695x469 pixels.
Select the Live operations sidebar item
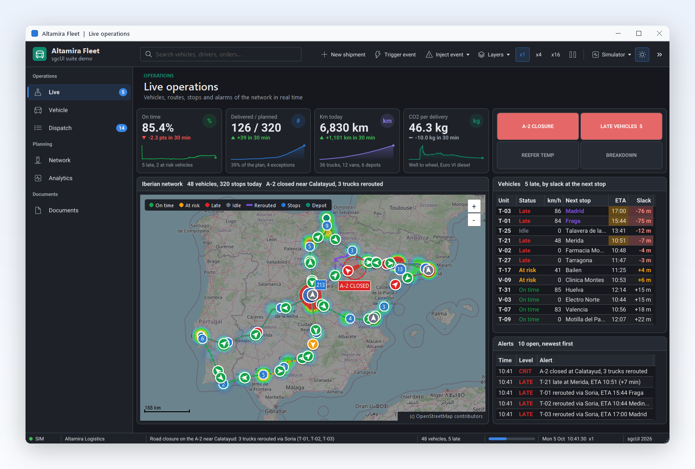[79, 92]
